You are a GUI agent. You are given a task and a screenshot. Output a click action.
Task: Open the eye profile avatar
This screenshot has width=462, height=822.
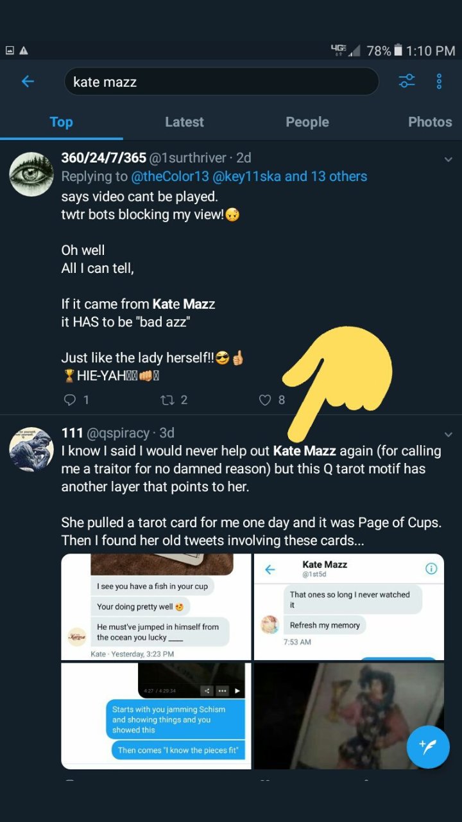click(x=31, y=174)
